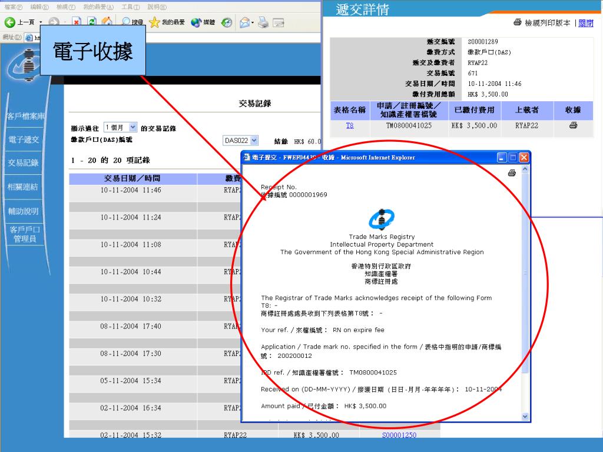The height and width of the screenshot is (452, 603).
Task: Open browsing History clock icon
Action: point(227,22)
